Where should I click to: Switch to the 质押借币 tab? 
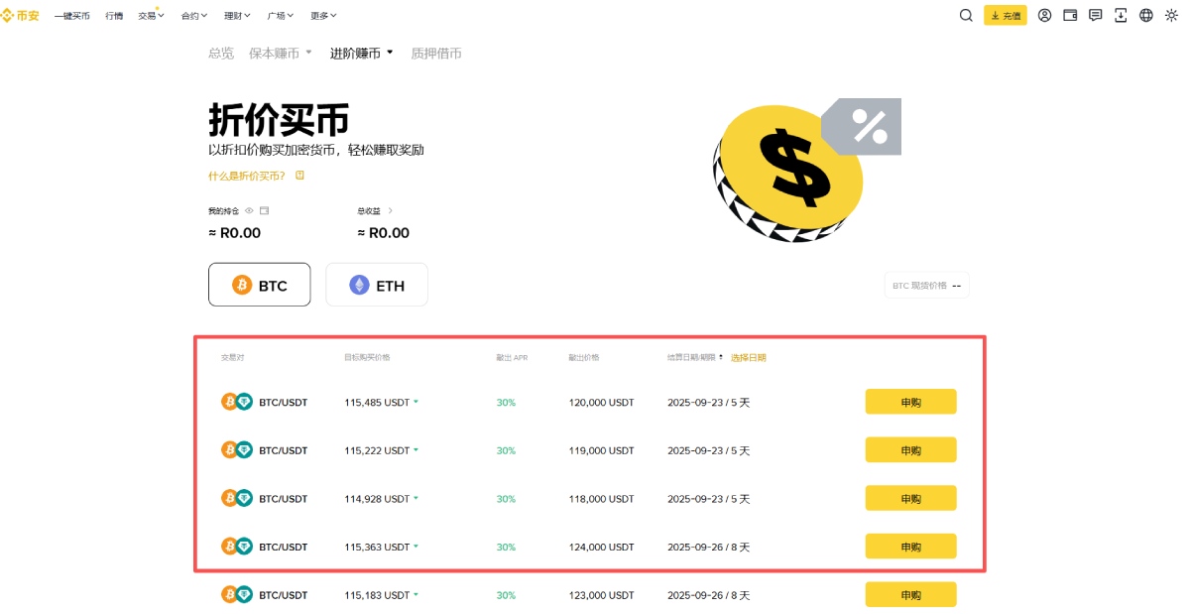point(436,53)
